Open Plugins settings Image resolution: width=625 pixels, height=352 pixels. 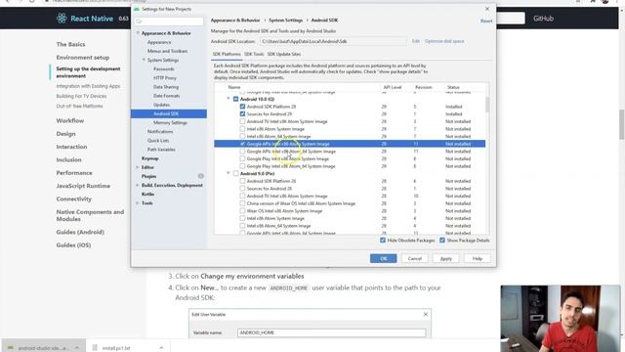[148, 176]
